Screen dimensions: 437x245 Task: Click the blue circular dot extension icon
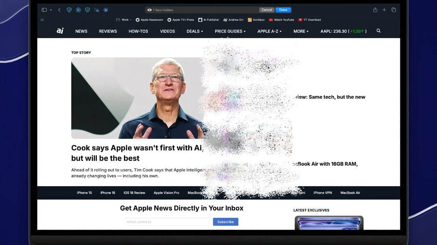[106, 10]
